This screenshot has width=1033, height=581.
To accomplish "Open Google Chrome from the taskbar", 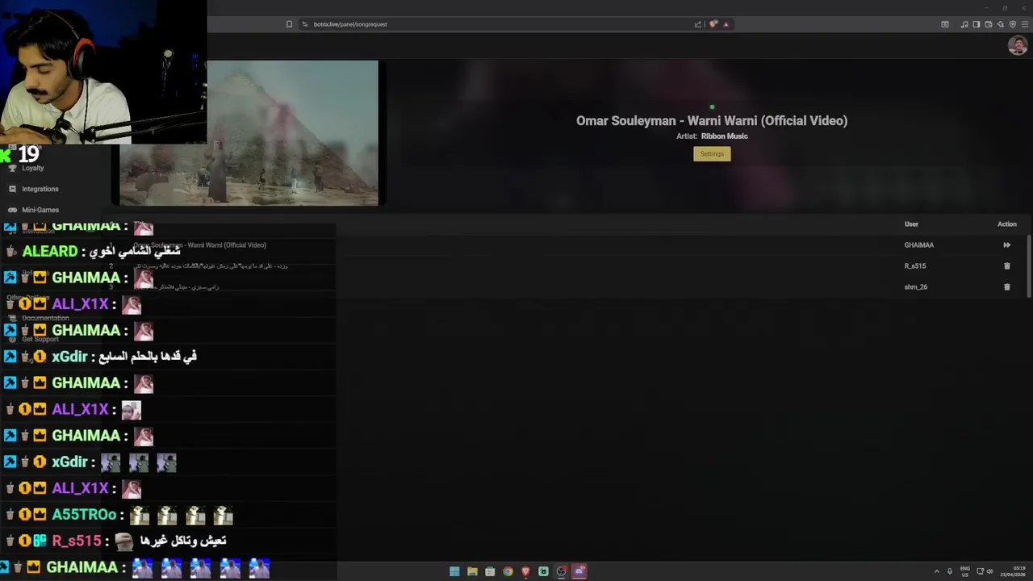I will point(508,571).
